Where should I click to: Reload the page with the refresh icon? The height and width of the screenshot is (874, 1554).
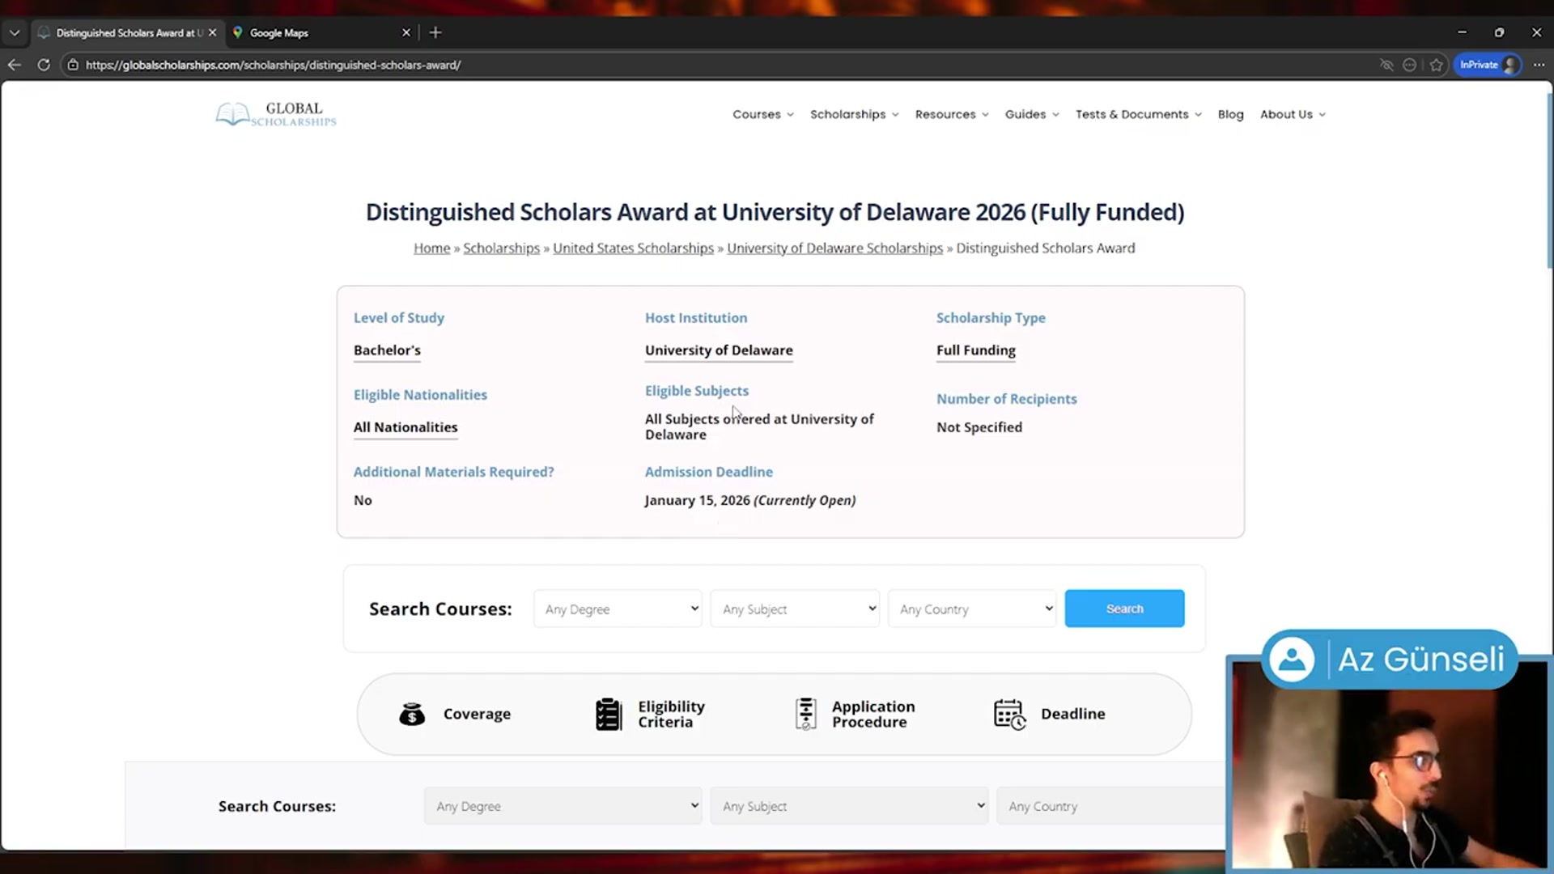[44, 65]
